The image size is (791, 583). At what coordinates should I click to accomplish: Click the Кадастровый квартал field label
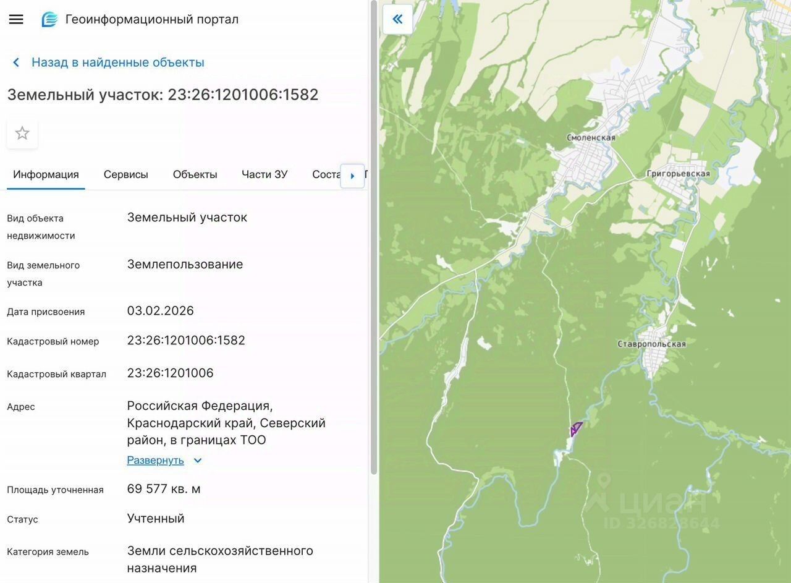click(57, 375)
